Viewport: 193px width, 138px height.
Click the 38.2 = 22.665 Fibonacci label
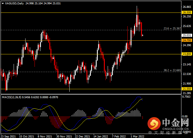[172, 70]
